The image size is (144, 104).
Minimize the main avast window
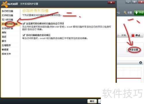click(x=128, y=2)
